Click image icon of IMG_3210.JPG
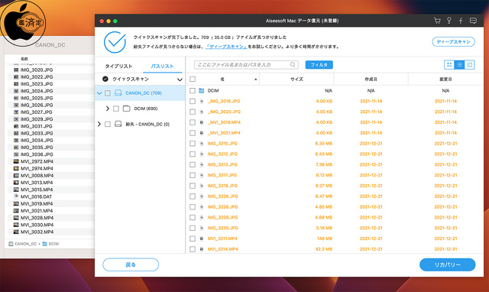 (202, 144)
